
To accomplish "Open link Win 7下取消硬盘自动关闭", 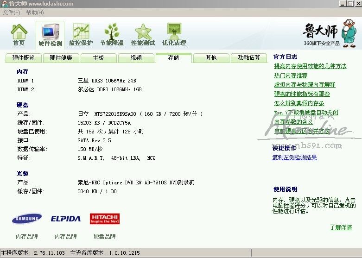I will tap(306, 113).
